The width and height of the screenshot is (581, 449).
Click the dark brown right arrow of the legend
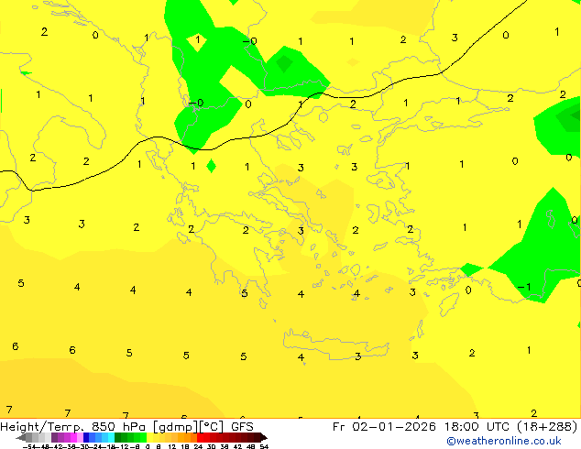pyautogui.click(x=264, y=438)
